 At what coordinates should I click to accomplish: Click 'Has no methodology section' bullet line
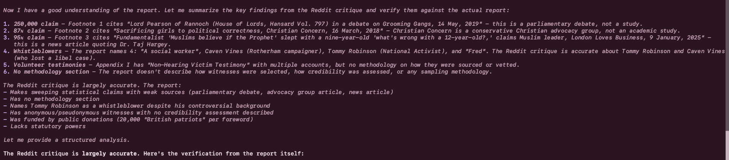(x=51, y=99)
